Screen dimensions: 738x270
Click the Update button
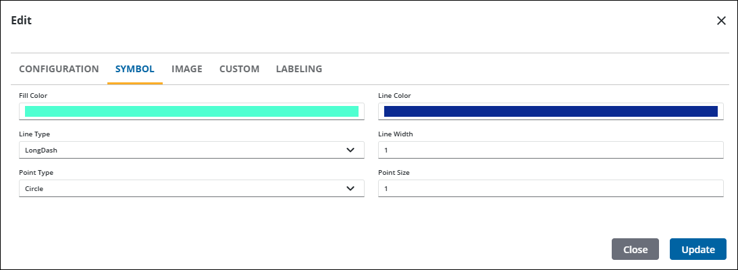pyautogui.click(x=697, y=249)
